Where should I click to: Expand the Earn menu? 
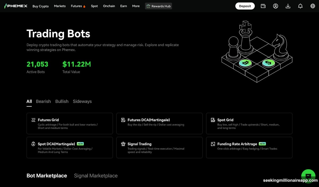[123, 6]
